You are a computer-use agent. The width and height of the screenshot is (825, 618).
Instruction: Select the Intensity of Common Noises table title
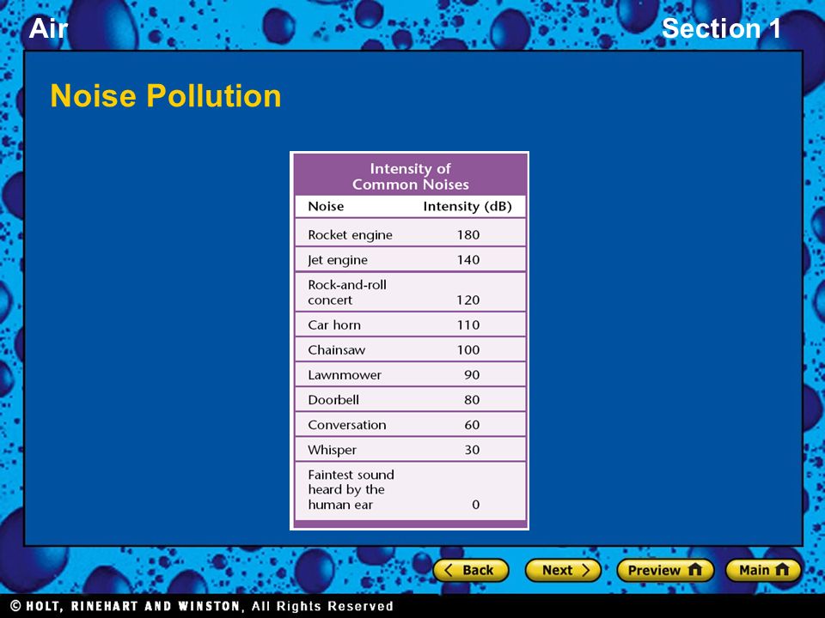coord(411,177)
